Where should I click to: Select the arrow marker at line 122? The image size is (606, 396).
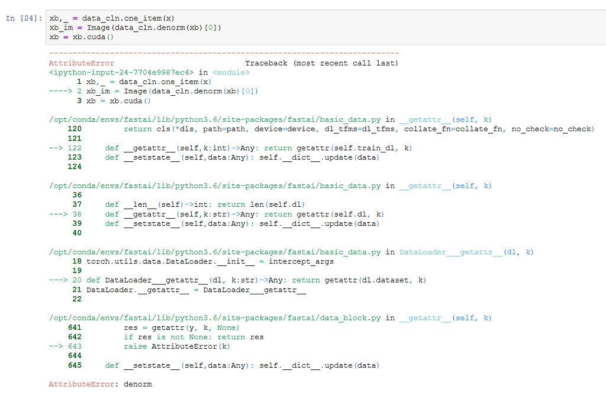click(59, 148)
